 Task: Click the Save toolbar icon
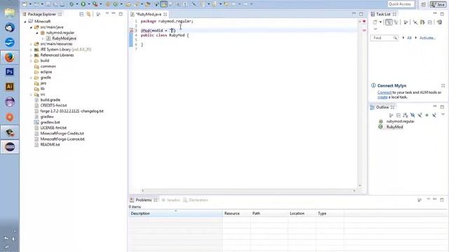click(x=48, y=4)
